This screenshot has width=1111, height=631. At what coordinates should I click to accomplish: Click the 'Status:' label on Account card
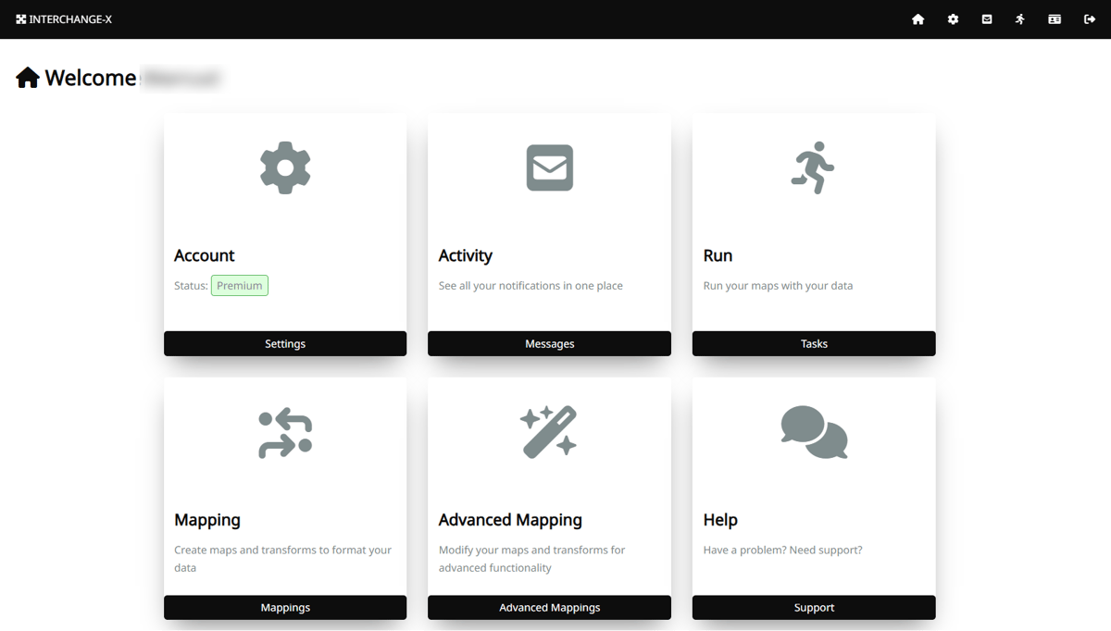191,286
